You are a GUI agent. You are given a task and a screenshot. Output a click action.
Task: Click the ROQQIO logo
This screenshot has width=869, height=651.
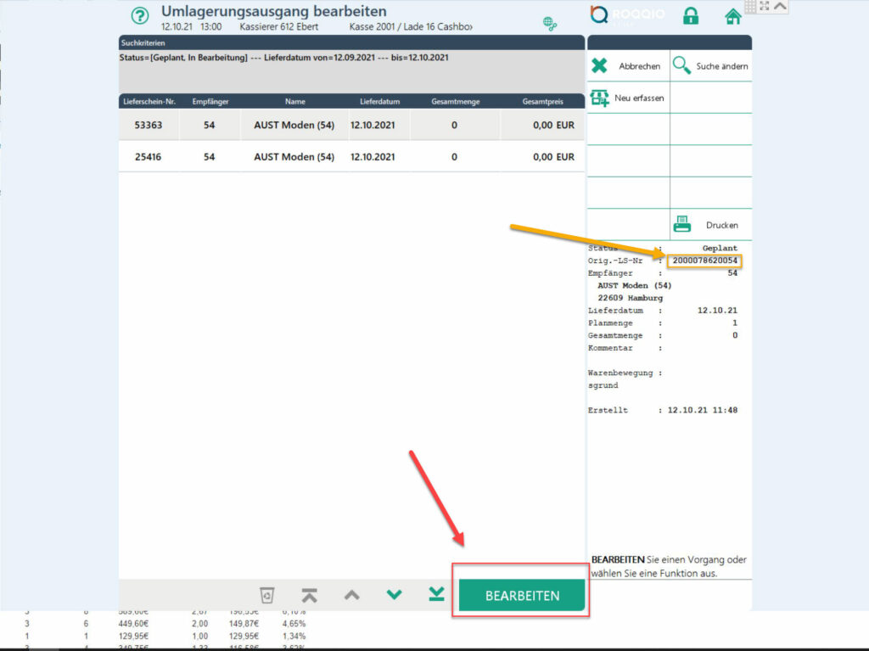pos(626,15)
